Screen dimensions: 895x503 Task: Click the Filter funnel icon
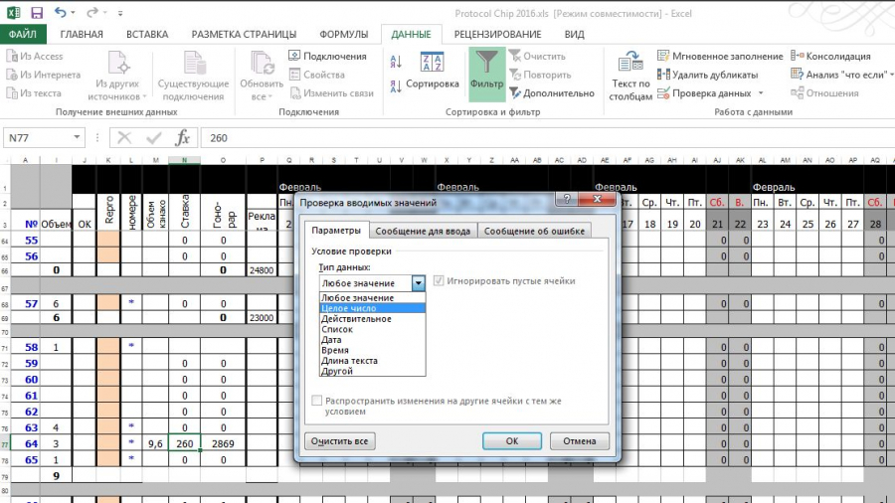(486, 62)
